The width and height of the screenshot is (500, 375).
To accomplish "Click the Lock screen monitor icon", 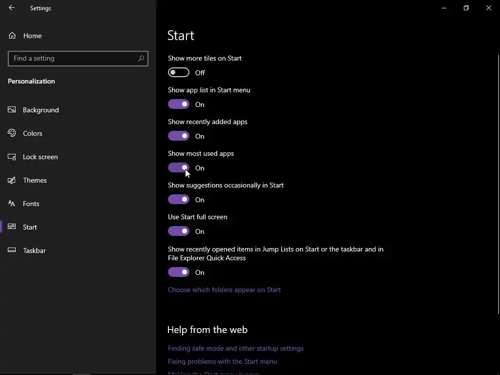I will point(12,157).
